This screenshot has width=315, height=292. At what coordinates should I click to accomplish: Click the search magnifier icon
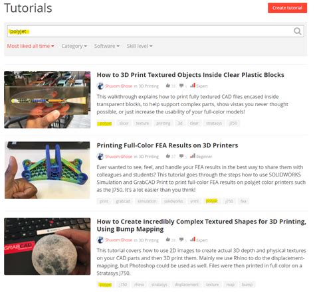tap(297, 31)
